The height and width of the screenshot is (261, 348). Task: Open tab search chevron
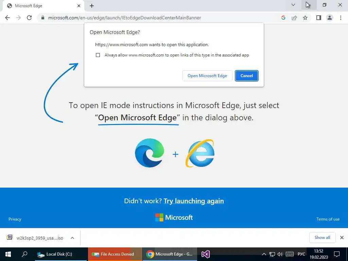(293, 5)
